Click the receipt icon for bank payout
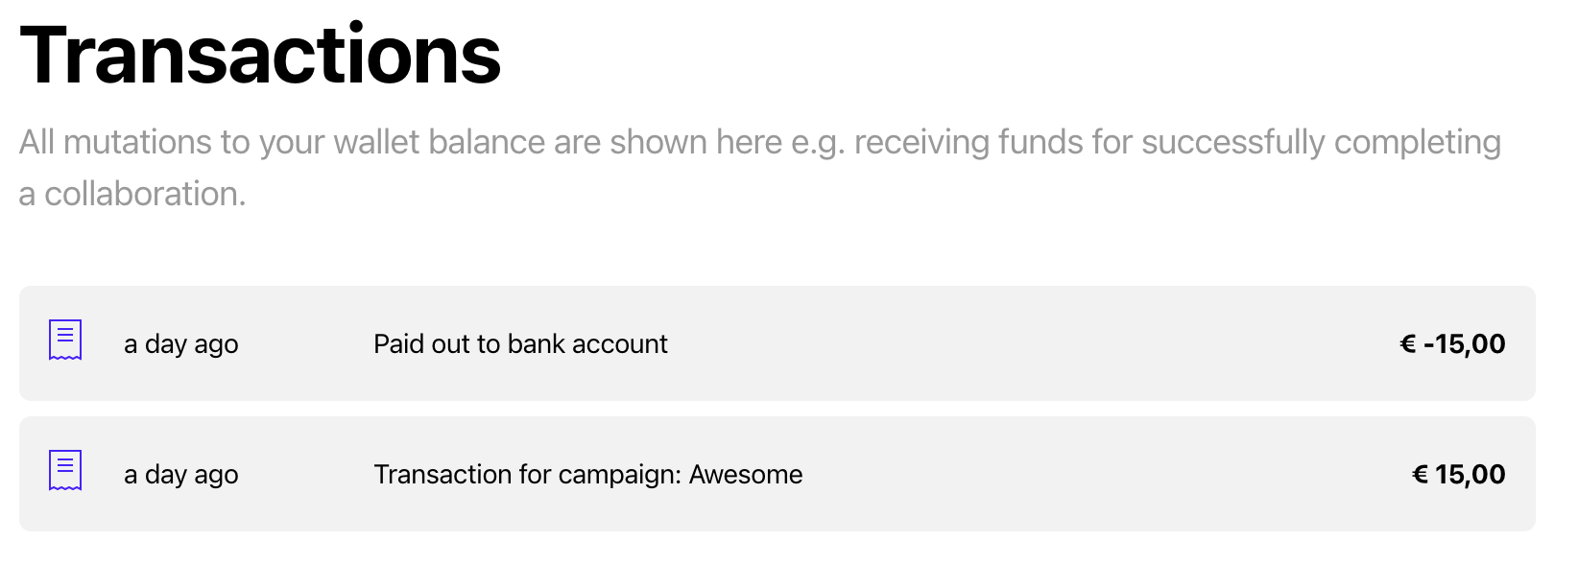The height and width of the screenshot is (564, 1578). click(65, 341)
